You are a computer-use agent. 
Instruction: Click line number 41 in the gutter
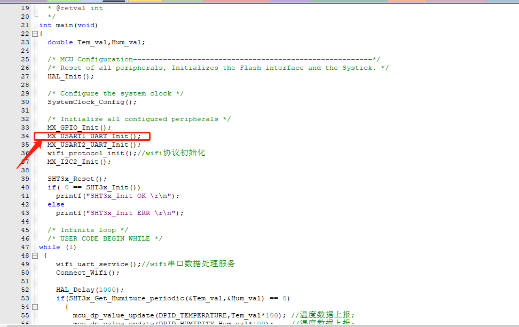pyautogui.click(x=25, y=196)
